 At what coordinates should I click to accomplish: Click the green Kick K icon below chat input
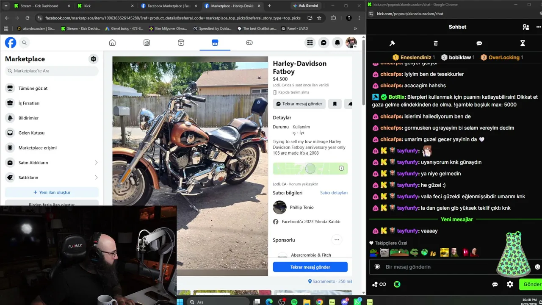(x=397, y=284)
